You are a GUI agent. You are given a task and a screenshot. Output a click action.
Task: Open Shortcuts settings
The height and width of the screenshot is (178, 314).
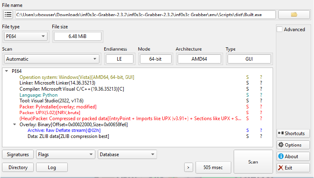293,133
